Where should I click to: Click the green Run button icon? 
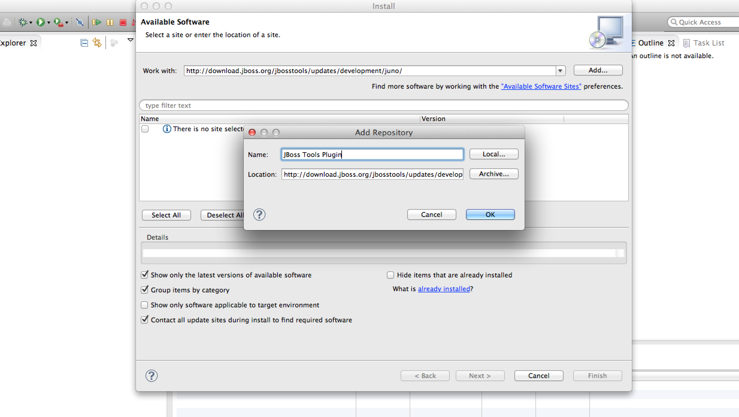tap(40, 22)
